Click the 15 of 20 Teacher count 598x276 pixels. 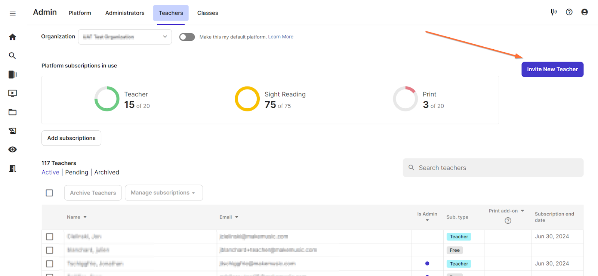137,105
